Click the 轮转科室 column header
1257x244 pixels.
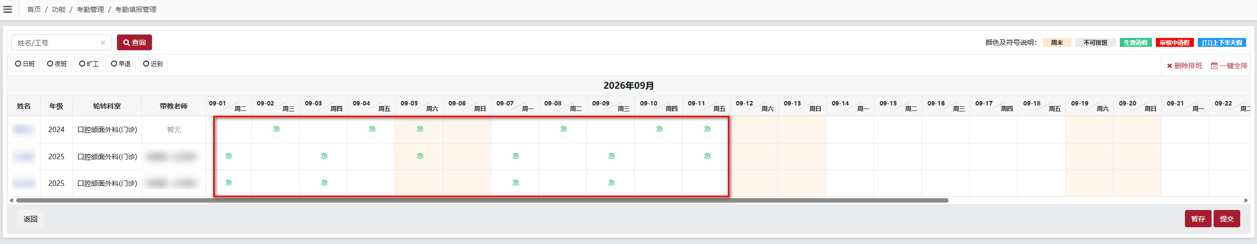click(107, 106)
